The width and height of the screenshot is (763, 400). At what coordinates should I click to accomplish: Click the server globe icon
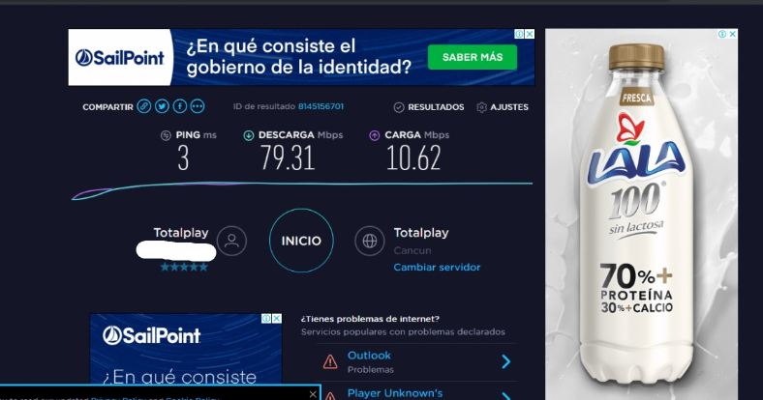click(x=370, y=241)
